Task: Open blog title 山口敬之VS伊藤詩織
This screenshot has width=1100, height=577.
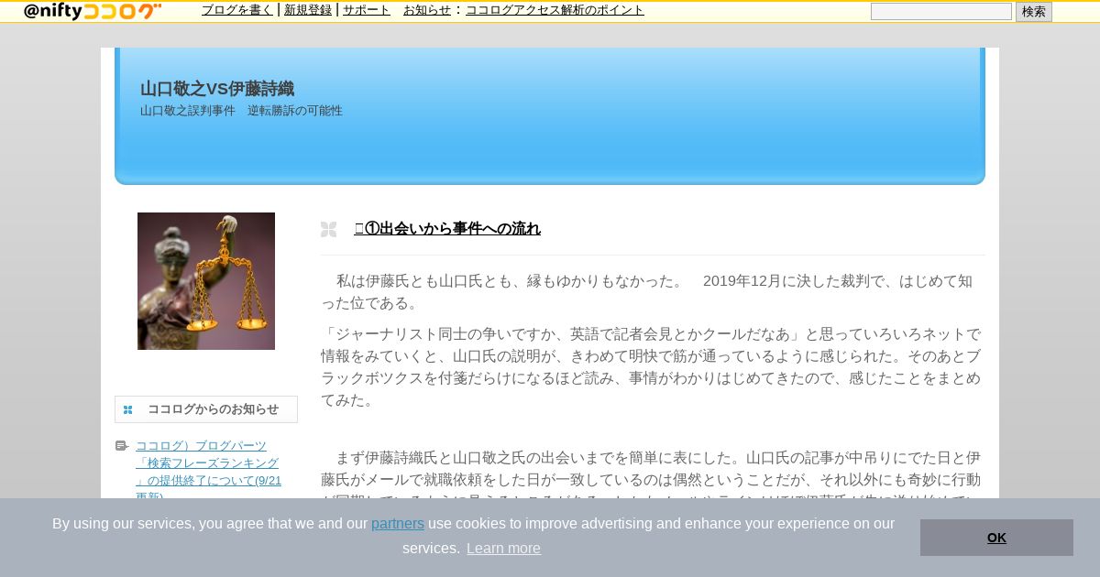Action: coord(217,89)
